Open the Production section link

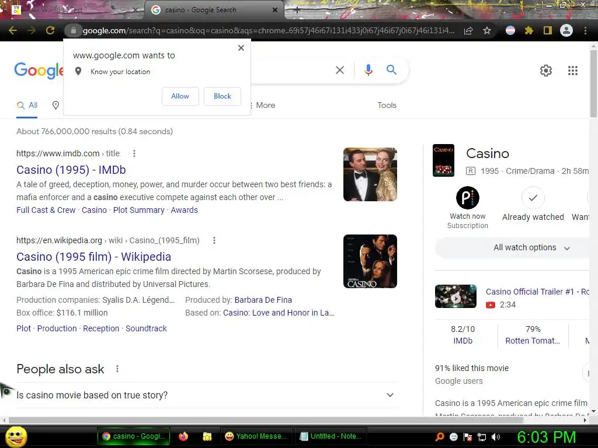pyautogui.click(x=57, y=328)
